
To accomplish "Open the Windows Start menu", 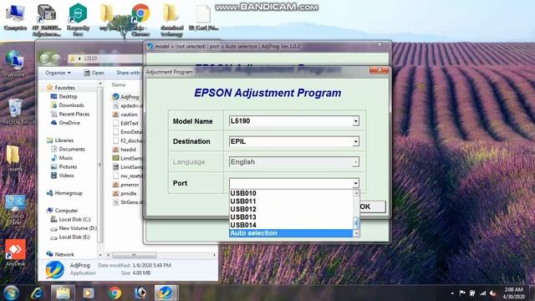I will [11, 293].
